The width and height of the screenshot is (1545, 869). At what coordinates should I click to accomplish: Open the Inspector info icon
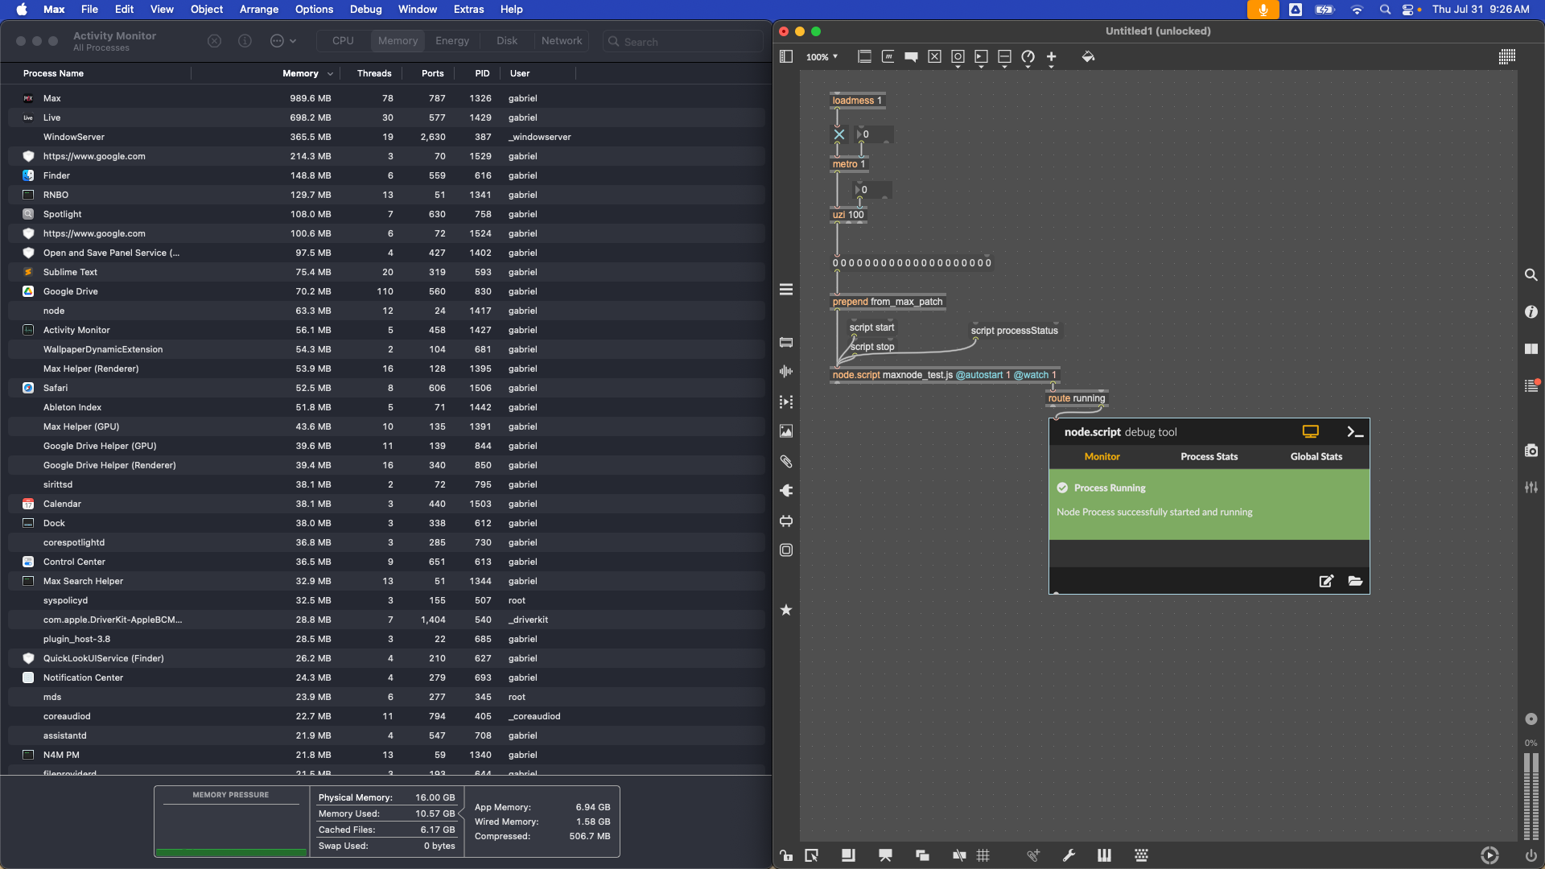point(1531,312)
